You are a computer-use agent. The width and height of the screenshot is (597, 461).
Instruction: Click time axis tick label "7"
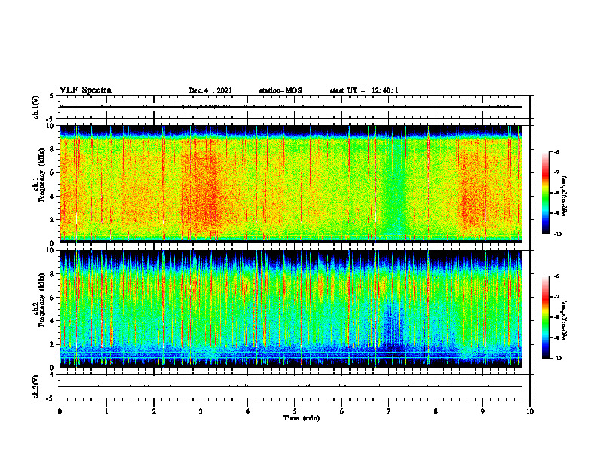point(389,411)
